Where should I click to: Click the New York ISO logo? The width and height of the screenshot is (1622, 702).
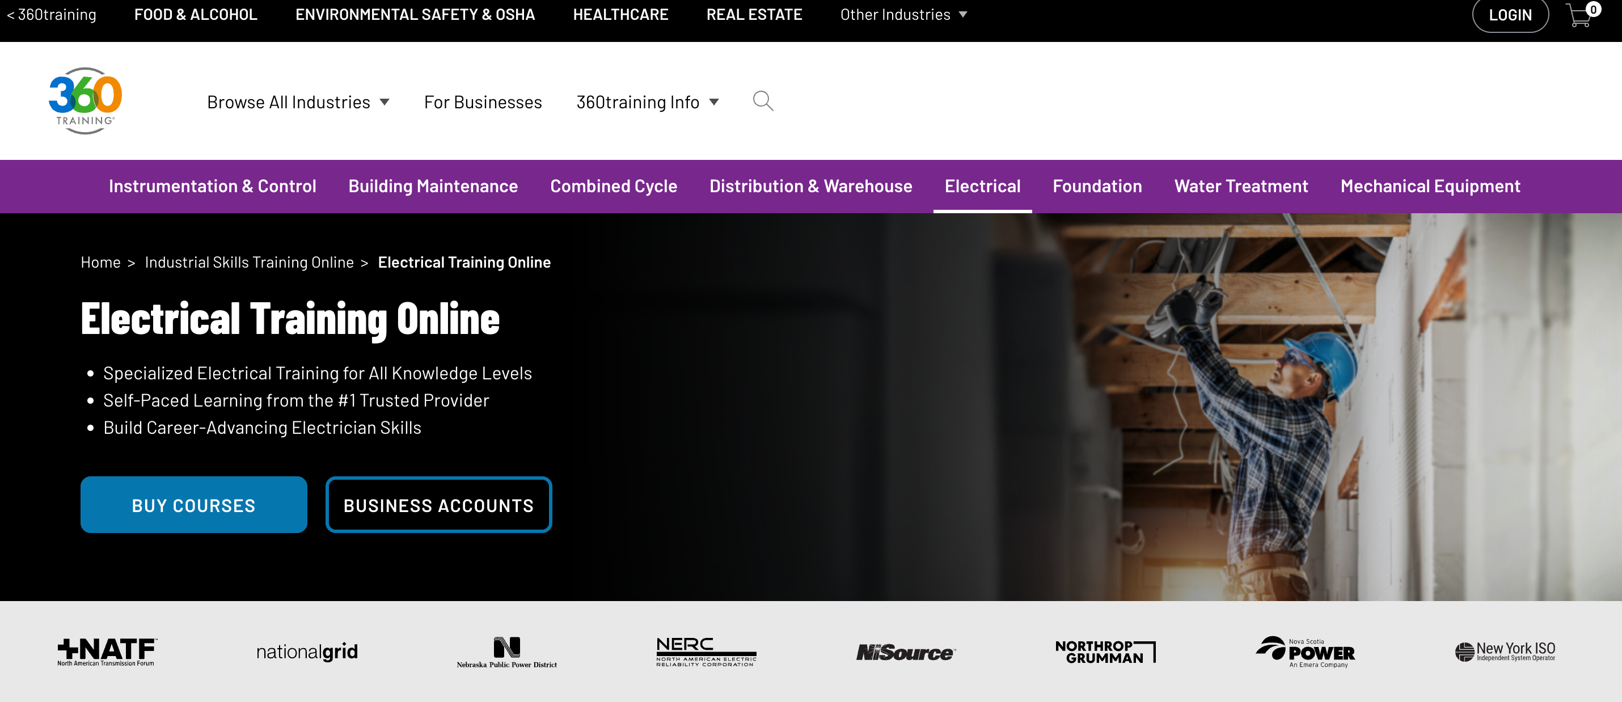click(1505, 651)
